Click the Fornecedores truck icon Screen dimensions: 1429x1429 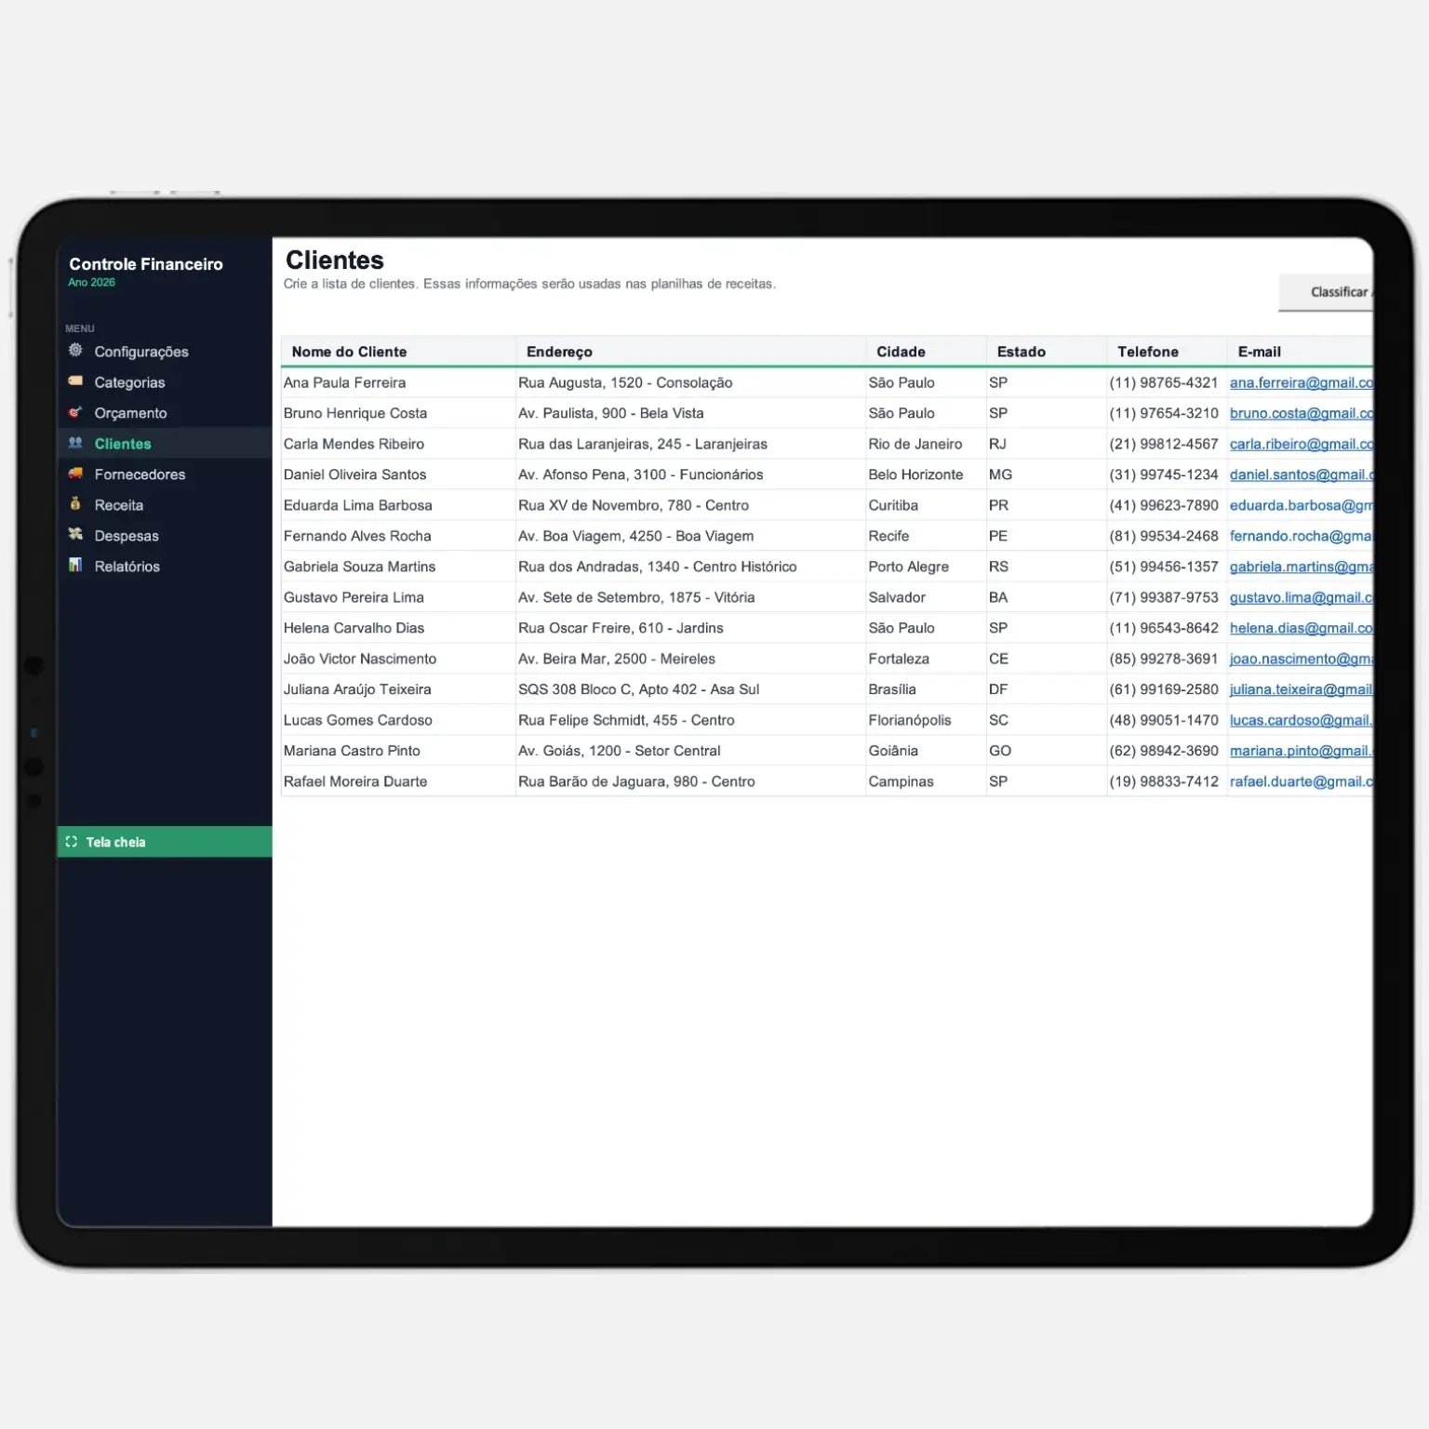pyautogui.click(x=75, y=474)
